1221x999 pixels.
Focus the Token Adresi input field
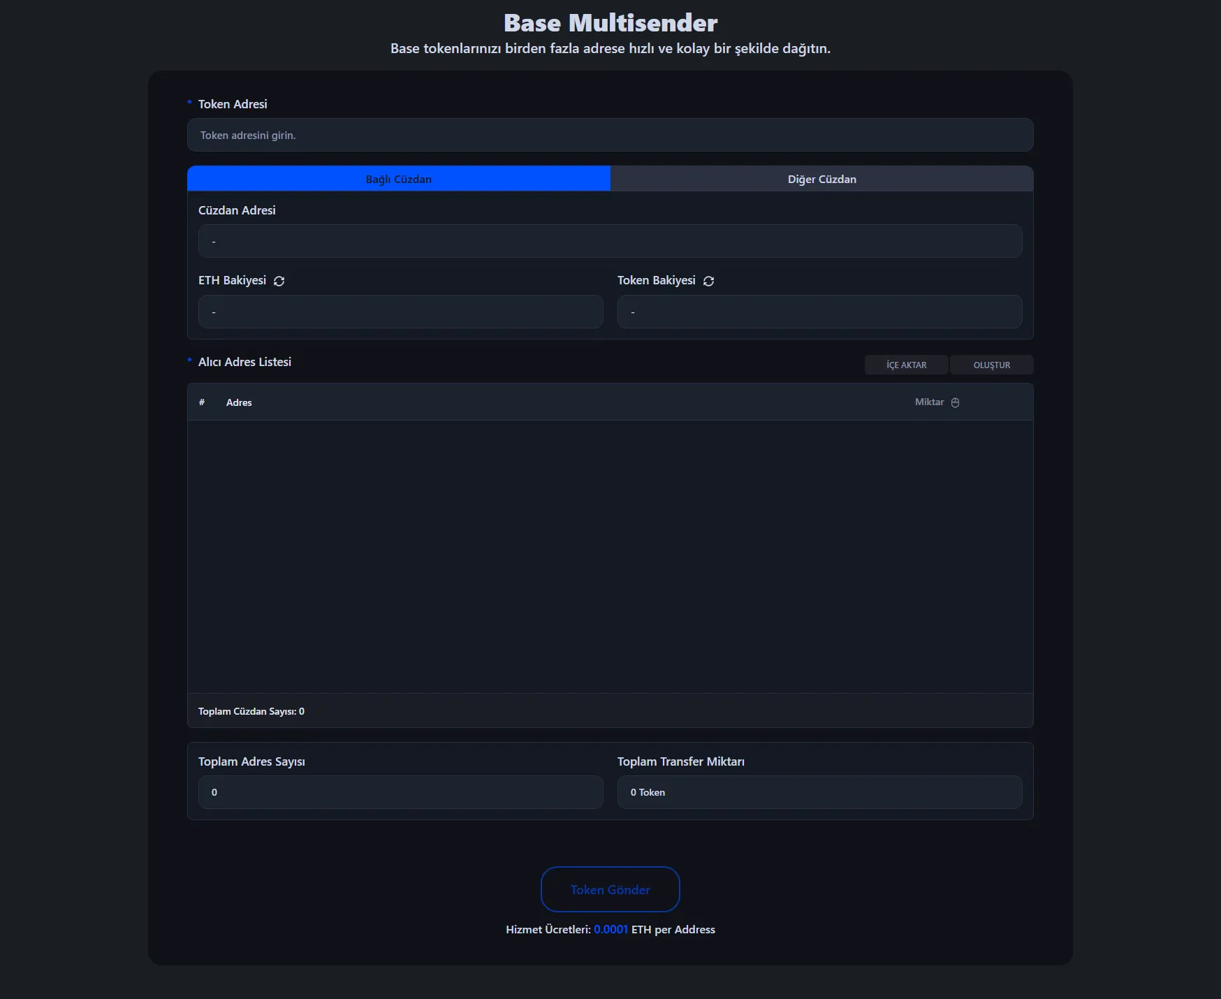click(610, 135)
